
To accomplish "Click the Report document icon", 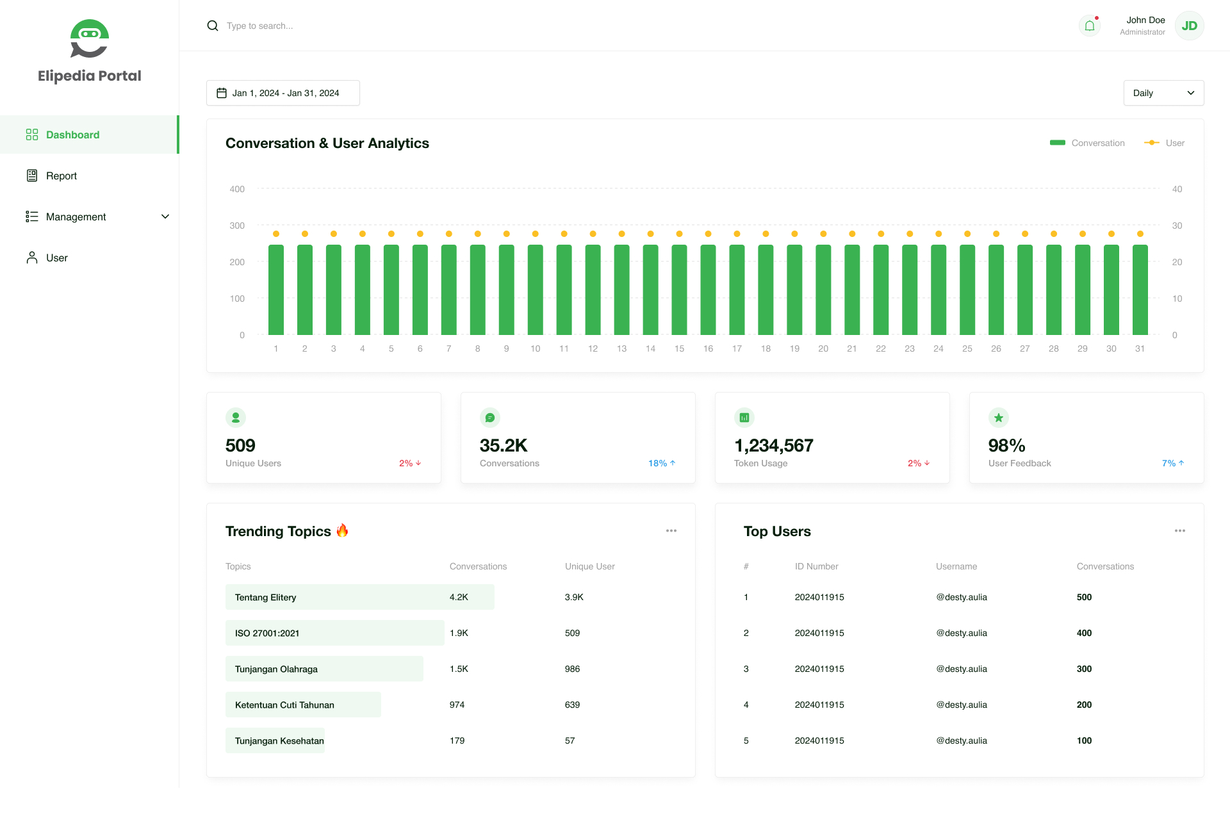I will tap(32, 175).
